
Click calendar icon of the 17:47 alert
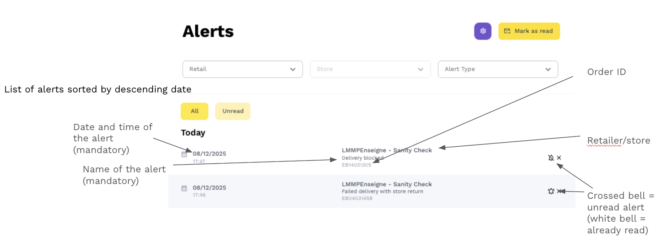pos(184,154)
